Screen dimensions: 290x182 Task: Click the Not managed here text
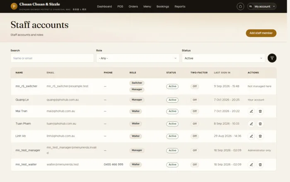pyautogui.click(x=259, y=86)
